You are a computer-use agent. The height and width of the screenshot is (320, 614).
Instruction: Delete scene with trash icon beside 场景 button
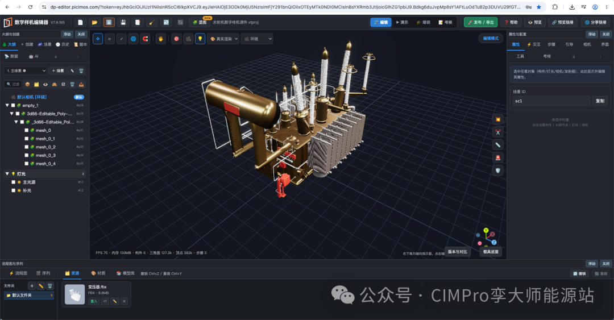click(x=81, y=71)
